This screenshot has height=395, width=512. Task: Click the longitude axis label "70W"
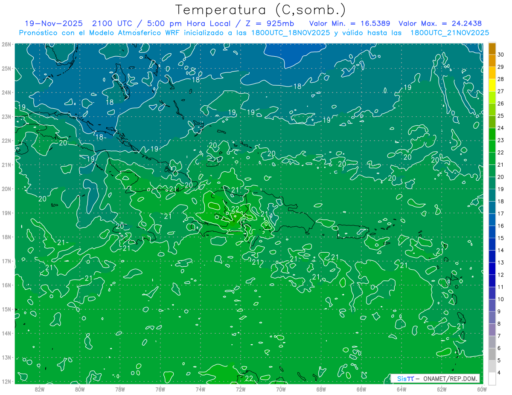pyautogui.click(x=281, y=389)
